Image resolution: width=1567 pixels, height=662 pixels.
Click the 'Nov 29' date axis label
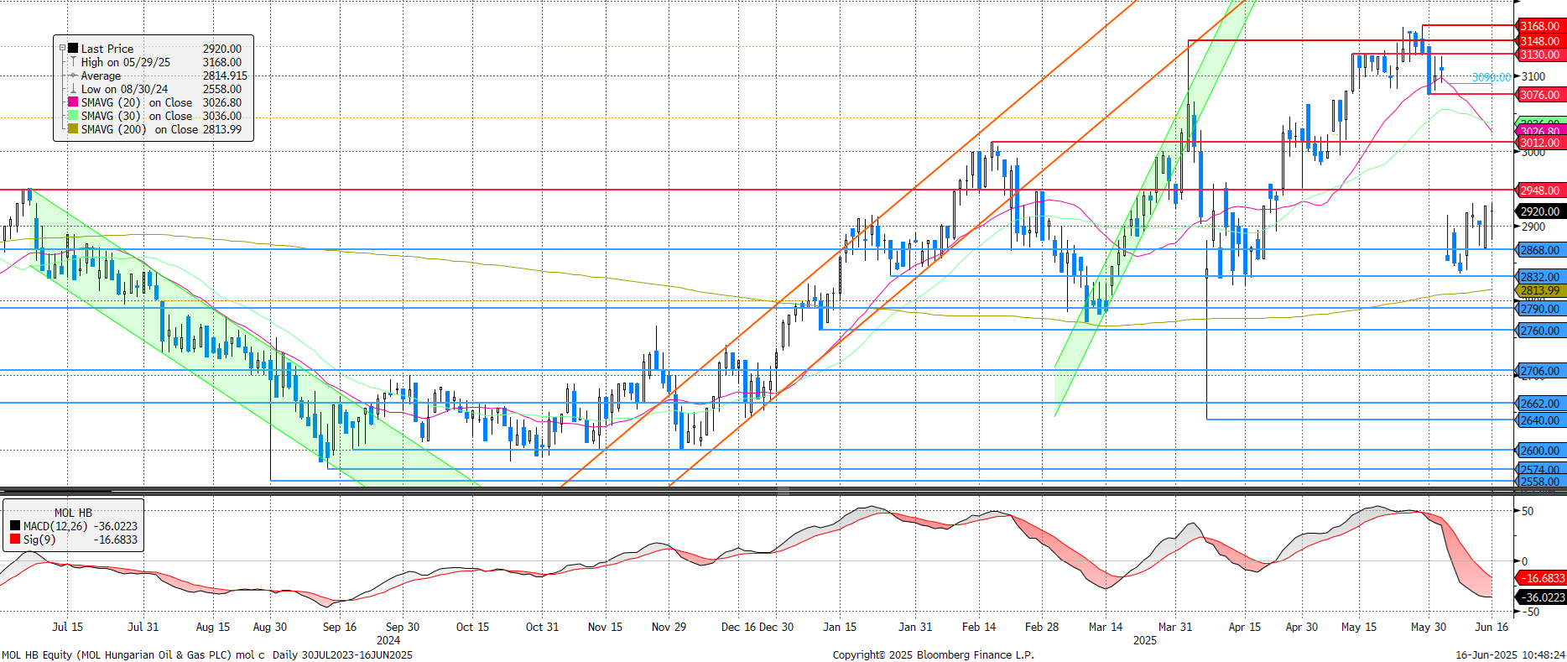(x=669, y=627)
